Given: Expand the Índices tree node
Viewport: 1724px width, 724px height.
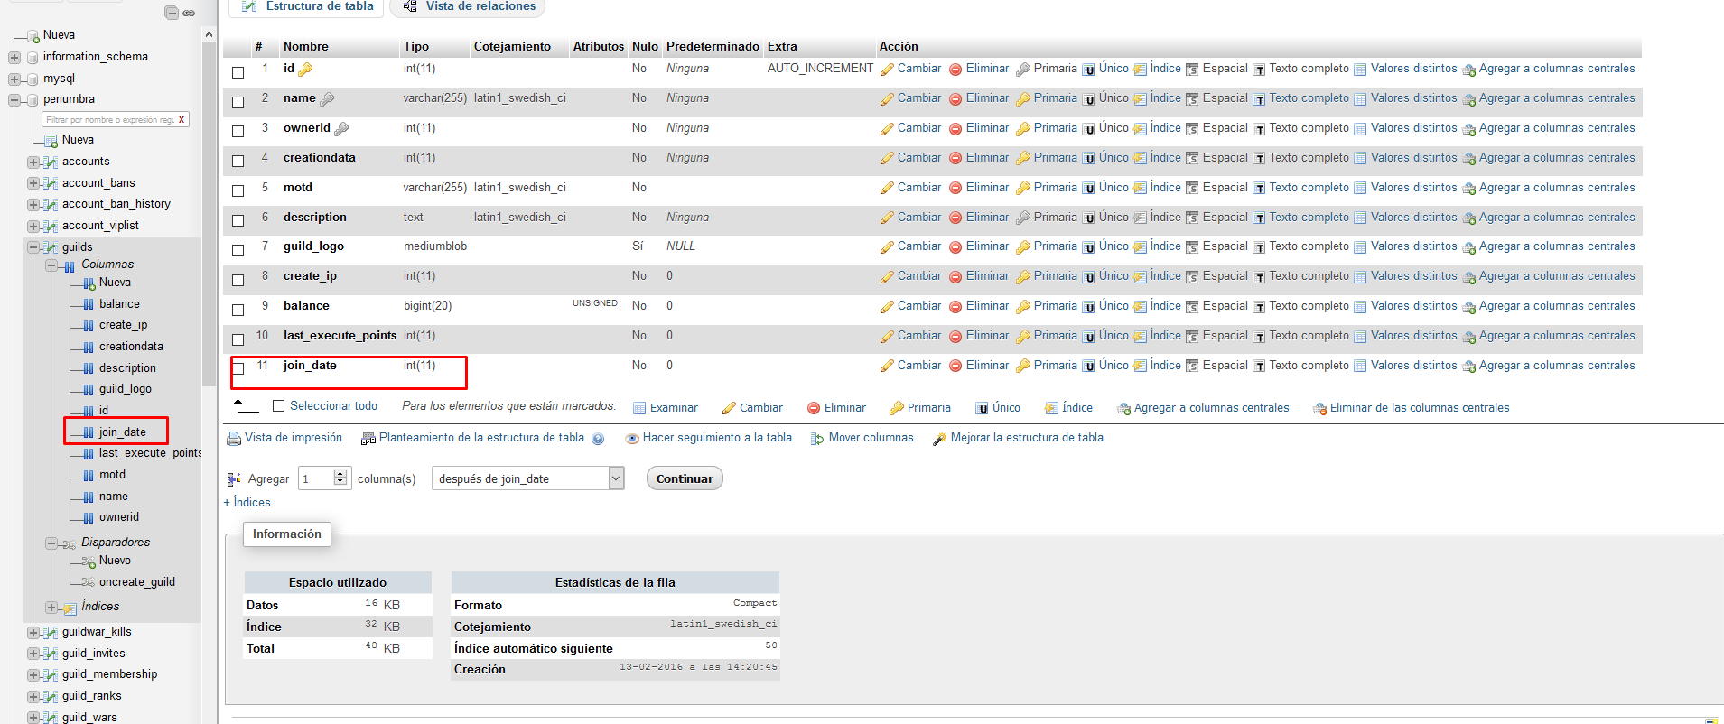Looking at the screenshot, I should (x=51, y=608).
